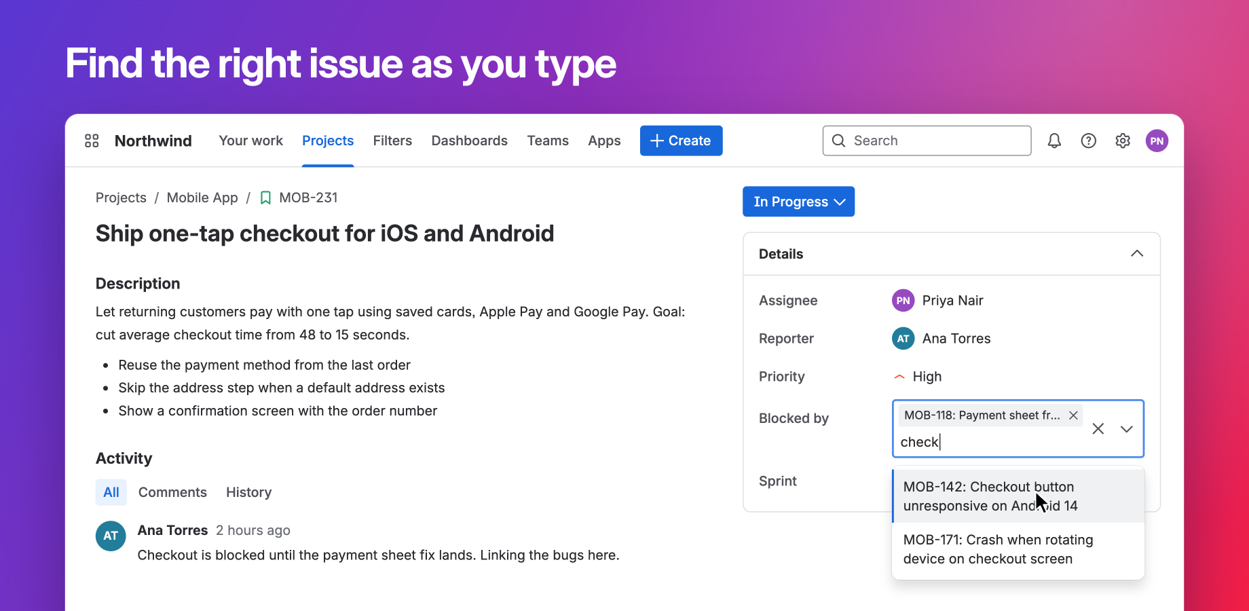1249x611 pixels.
Task: Show All activity tab
Action: tap(111, 492)
